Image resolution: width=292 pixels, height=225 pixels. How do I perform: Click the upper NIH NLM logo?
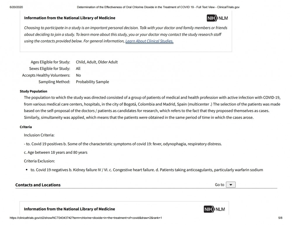click(217, 18)
